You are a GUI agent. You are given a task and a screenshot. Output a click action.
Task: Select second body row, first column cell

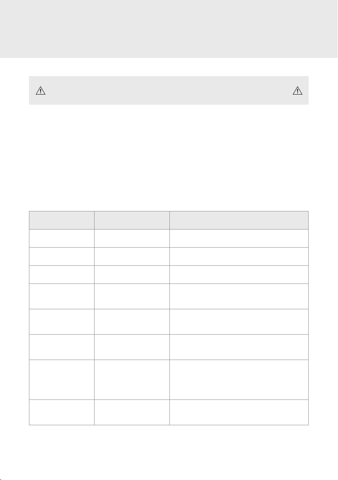(62, 256)
